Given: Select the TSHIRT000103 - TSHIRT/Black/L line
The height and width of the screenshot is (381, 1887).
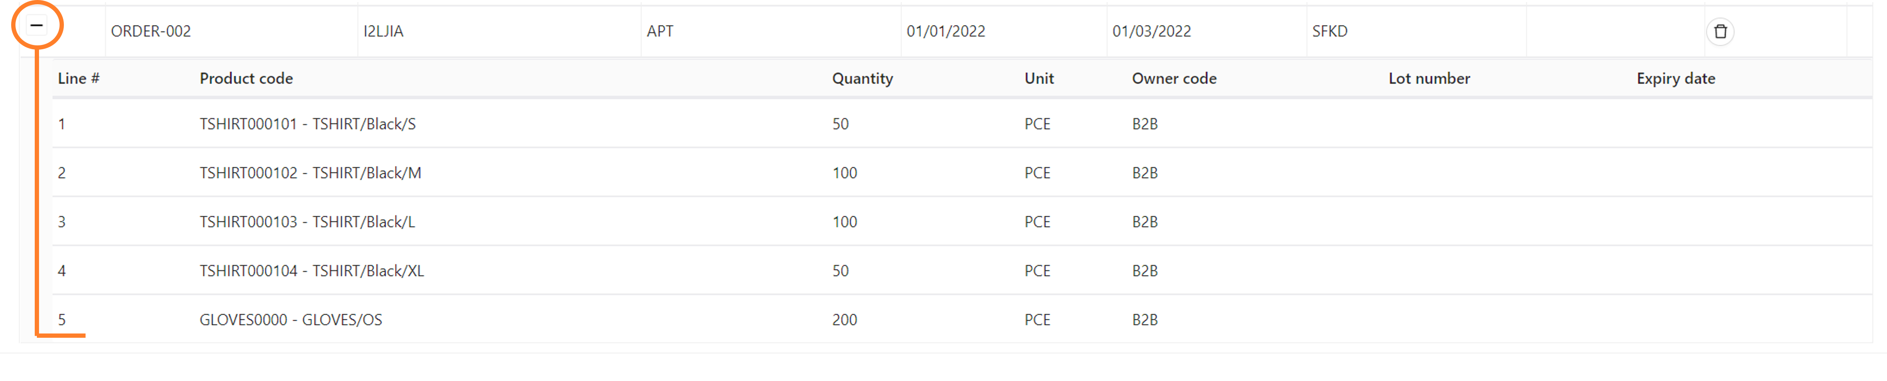Looking at the screenshot, I should [307, 222].
